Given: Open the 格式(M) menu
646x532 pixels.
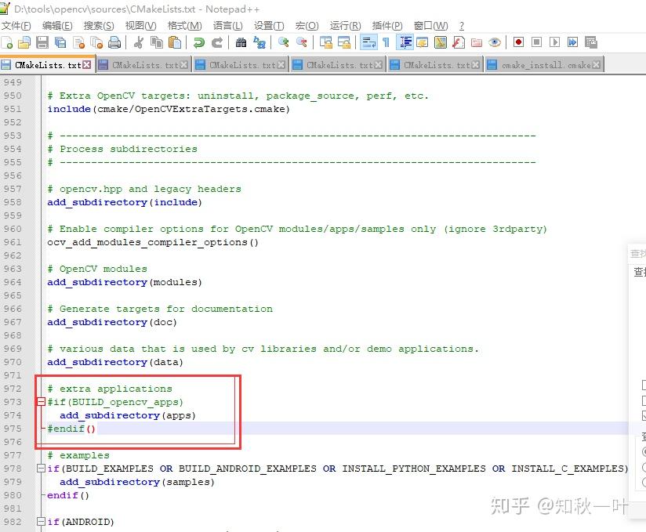Looking at the screenshot, I should click(184, 26).
